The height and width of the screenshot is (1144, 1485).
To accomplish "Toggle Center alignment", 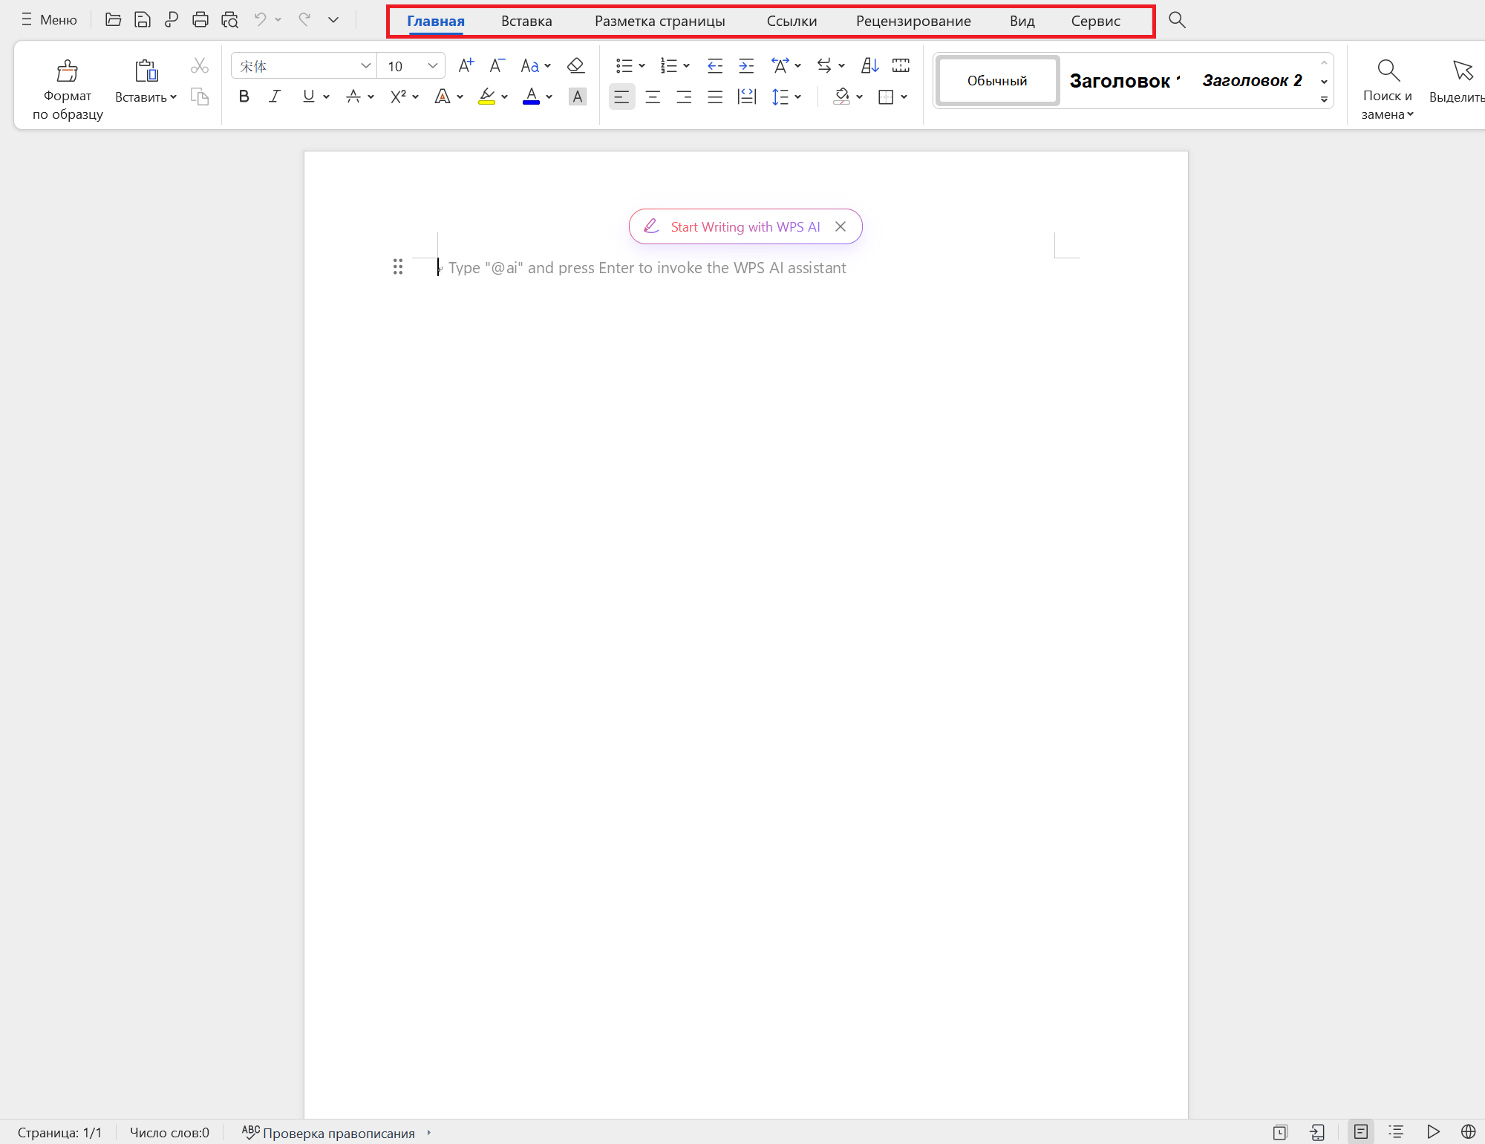I will [653, 97].
